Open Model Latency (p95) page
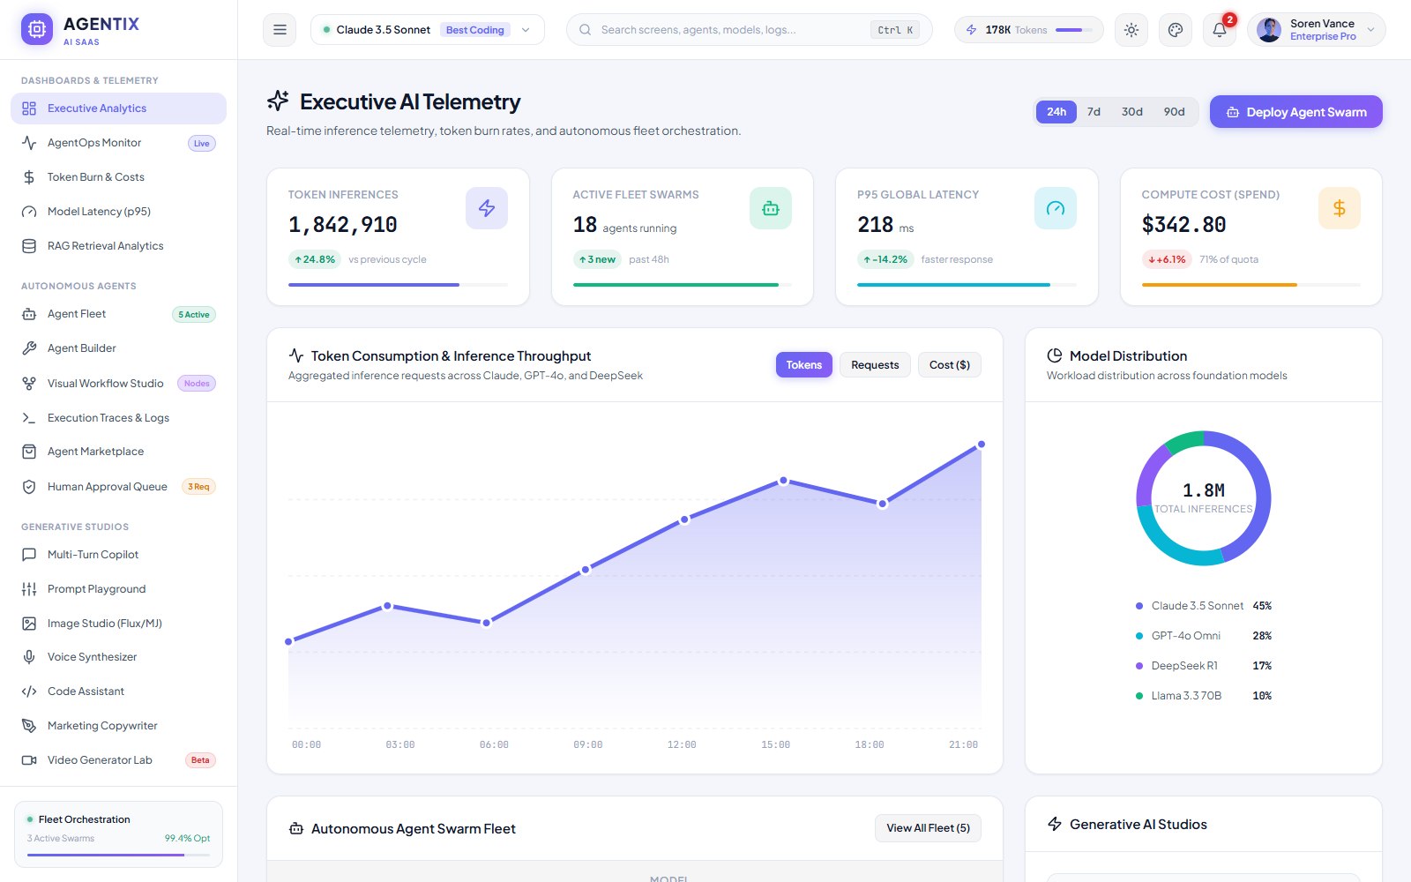 118,212
